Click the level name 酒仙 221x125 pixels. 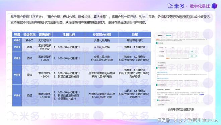tap(29, 75)
